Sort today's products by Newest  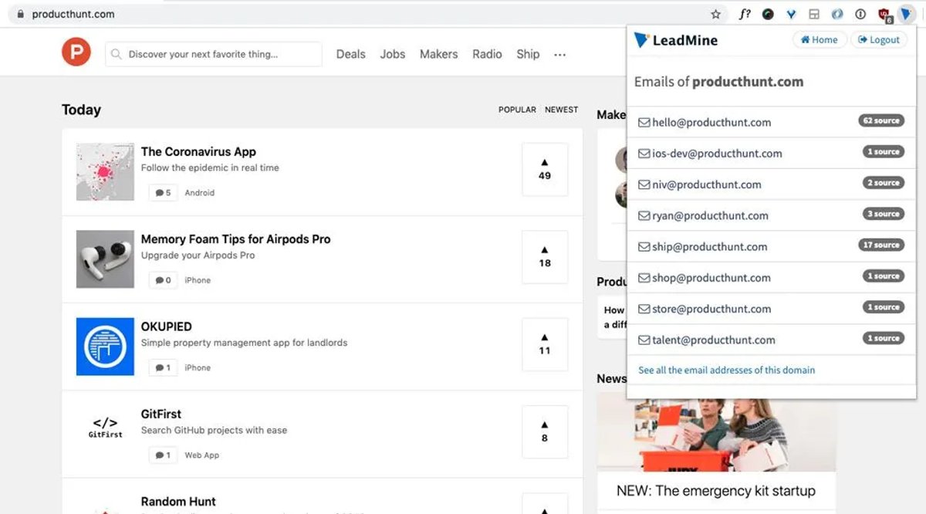[x=561, y=110]
